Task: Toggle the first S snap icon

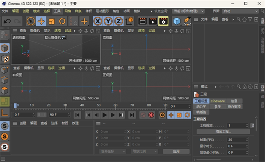Action: pos(5,126)
